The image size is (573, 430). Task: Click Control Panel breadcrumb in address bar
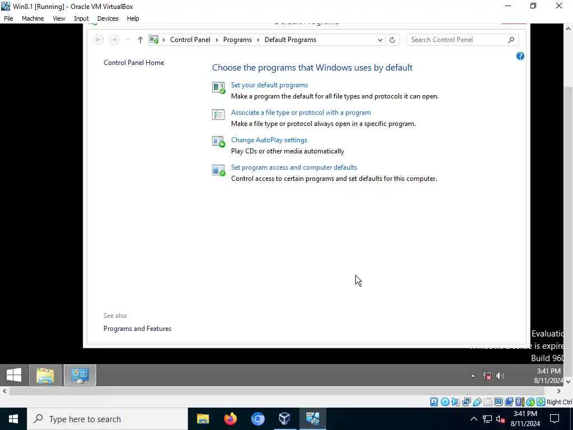tap(190, 40)
